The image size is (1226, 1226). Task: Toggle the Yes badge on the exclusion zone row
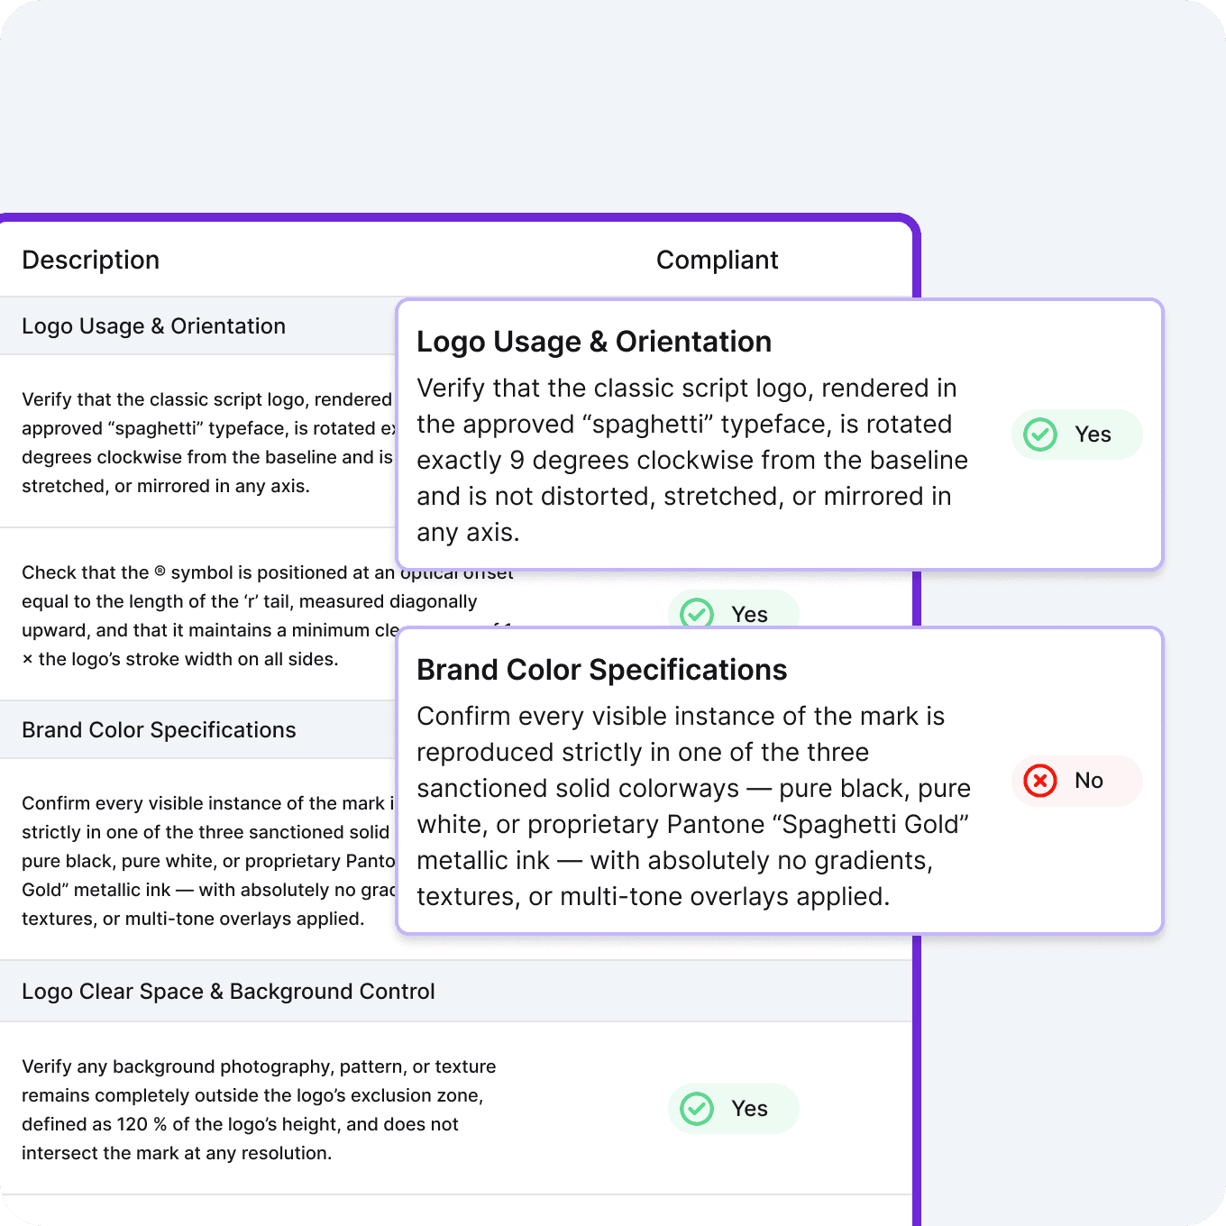coord(733,1109)
